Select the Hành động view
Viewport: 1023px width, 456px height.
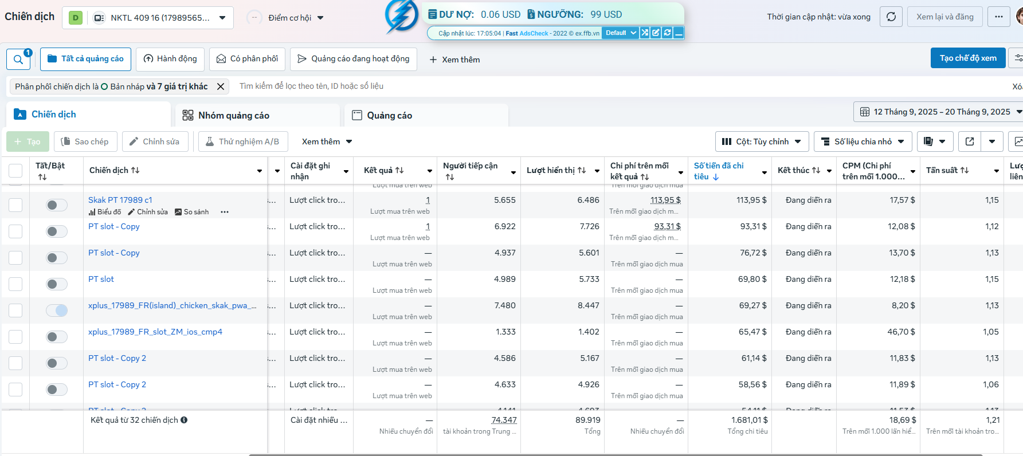pyautogui.click(x=170, y=59)
